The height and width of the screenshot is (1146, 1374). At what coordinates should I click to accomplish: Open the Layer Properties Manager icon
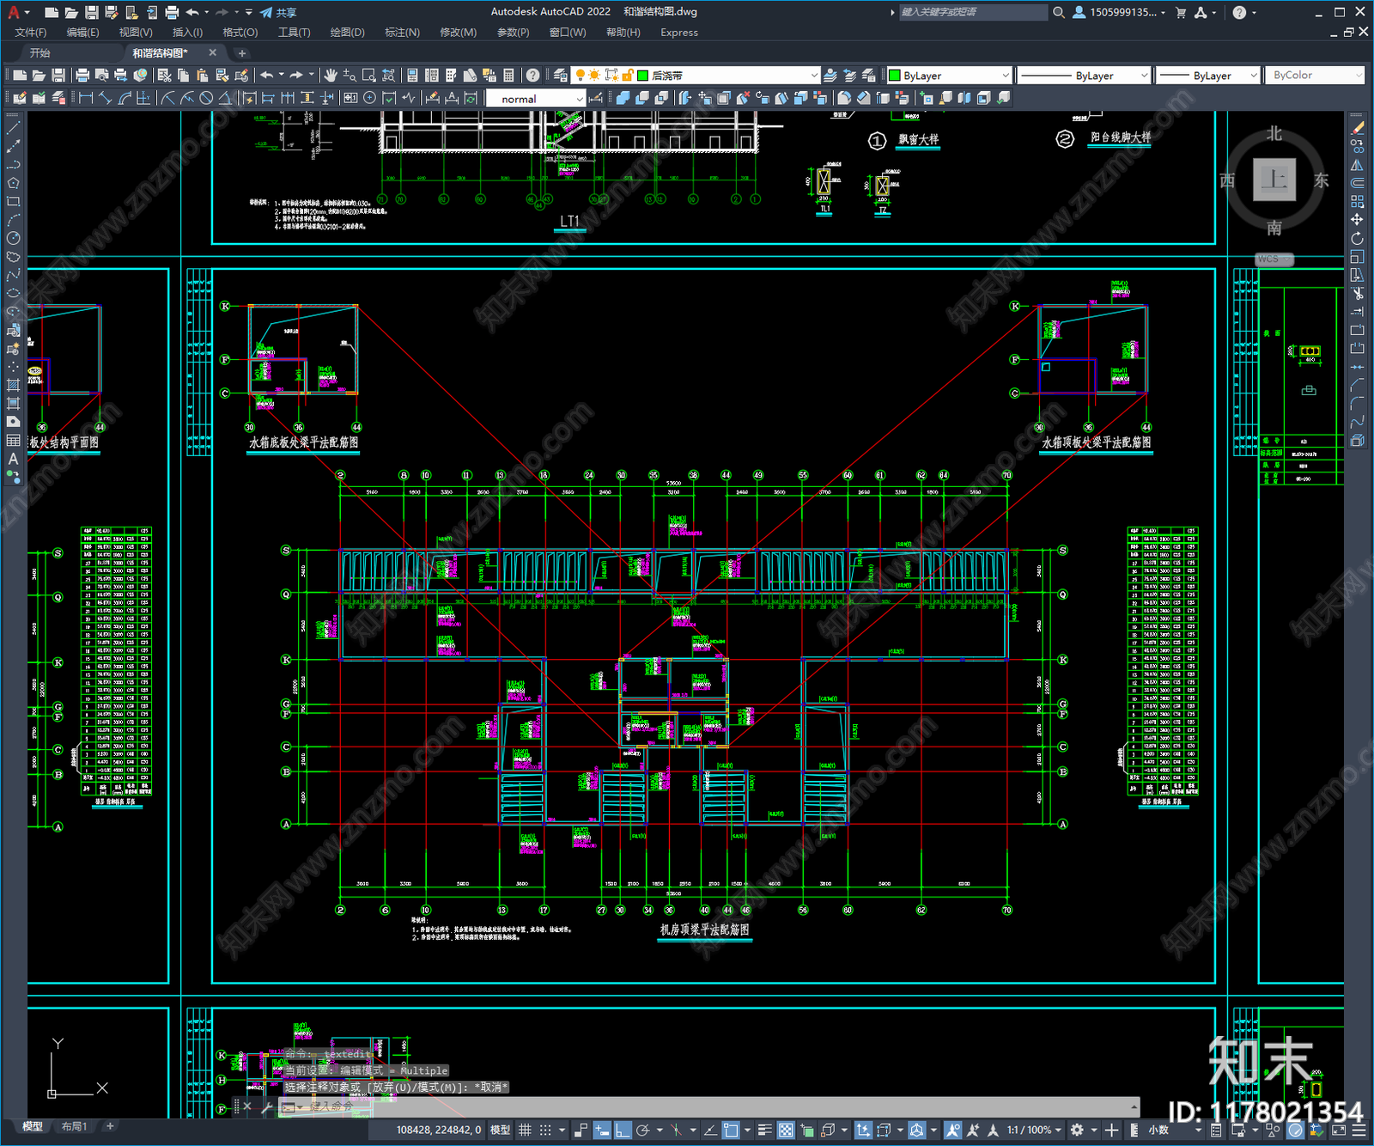[x=561, y=76]
